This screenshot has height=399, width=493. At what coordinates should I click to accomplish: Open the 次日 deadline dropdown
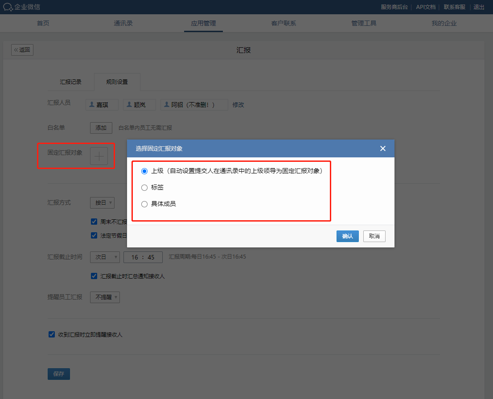pos(105,257)
